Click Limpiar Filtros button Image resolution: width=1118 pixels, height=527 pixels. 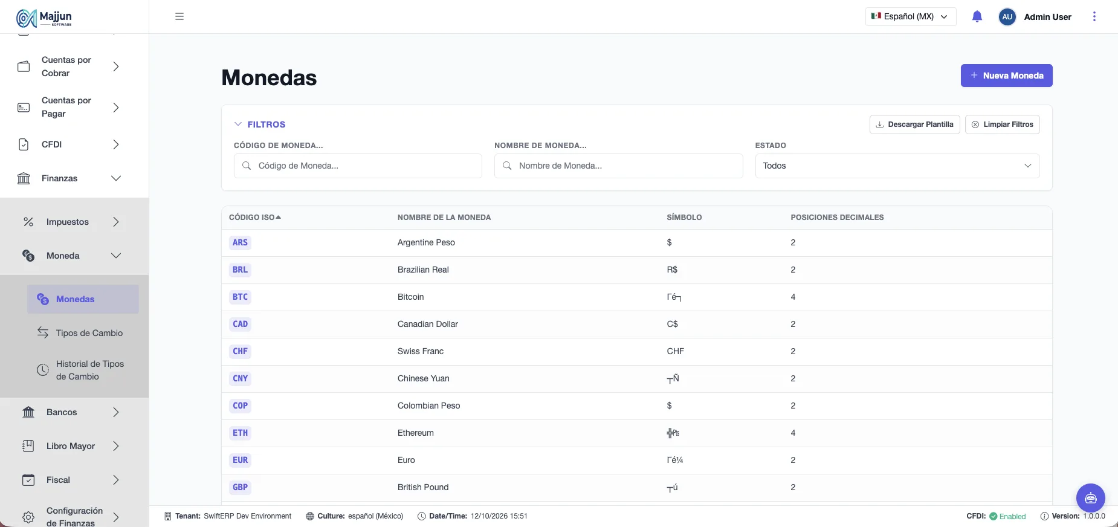click(x=1003, y=124)
